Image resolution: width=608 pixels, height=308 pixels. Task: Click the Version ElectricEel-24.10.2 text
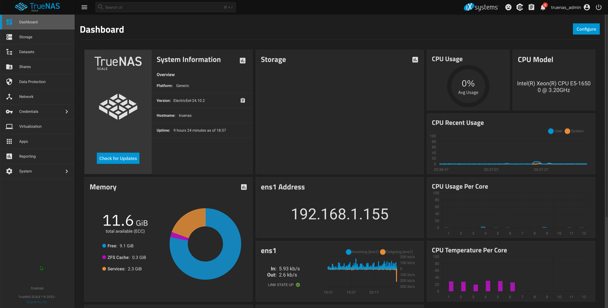click(181, 100)
